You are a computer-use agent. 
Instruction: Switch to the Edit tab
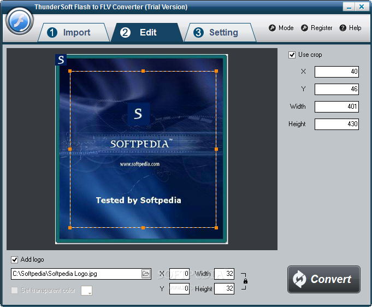(x=147, y=33)
